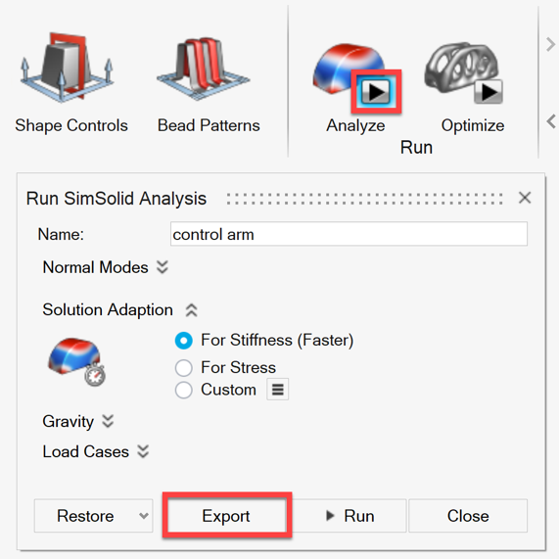
Task: Click the ribbon scroll right arrow
Action: [550, 44]
